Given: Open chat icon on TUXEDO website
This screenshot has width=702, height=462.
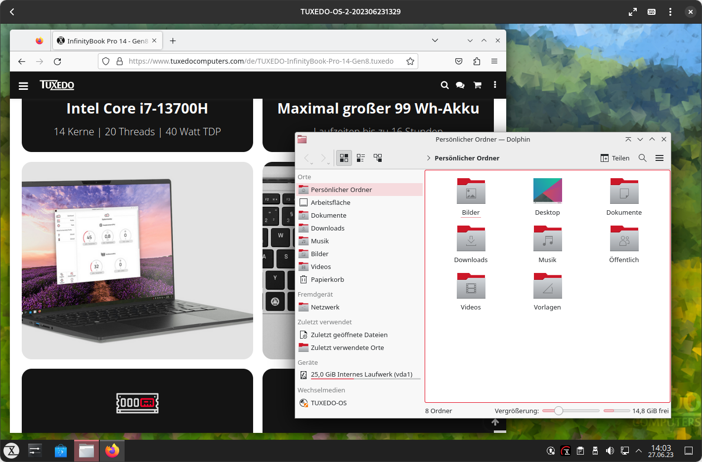Looking at the screenshot, I should [460, 85].
